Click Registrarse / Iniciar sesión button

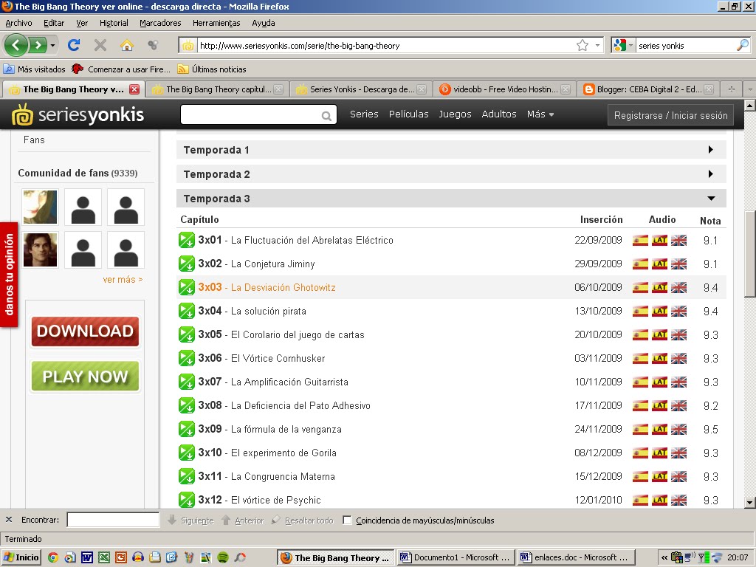pyautogui.click(x=670, y=116)
